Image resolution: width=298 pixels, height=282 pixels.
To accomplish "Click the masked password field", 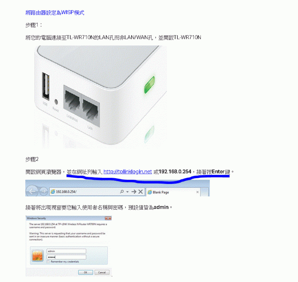I will point(66,257).
